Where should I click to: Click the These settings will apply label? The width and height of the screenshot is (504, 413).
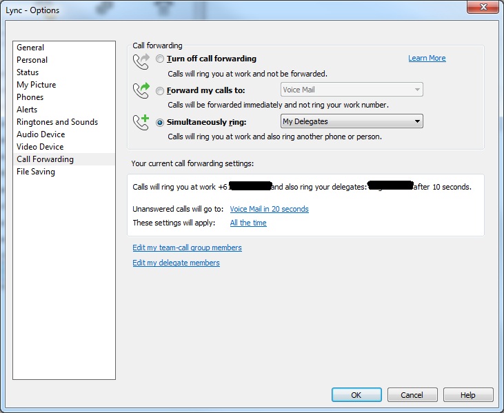pos(174,223)
